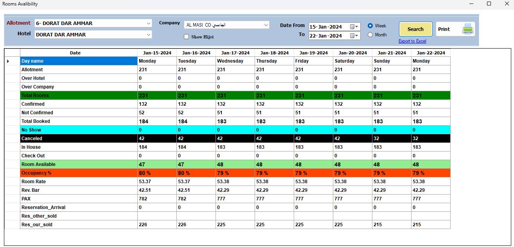Select the Week radio button
The width and height of the screenshot is (514, 247).
point(370,26)
